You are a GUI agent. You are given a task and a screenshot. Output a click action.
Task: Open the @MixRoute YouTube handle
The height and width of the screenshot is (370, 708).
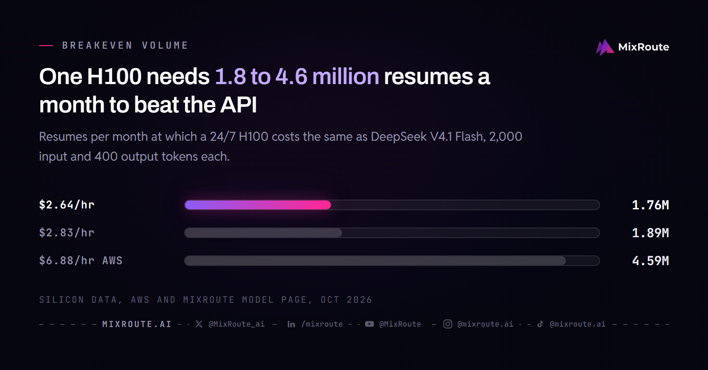[400, 324]
